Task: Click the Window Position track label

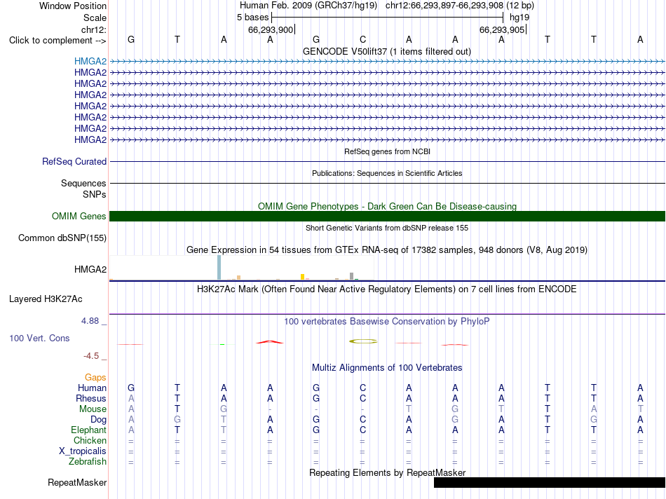Action: click(x=73, y=6)
